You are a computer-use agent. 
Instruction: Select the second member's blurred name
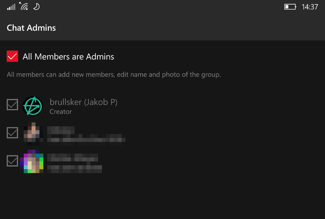click(61, 130)
